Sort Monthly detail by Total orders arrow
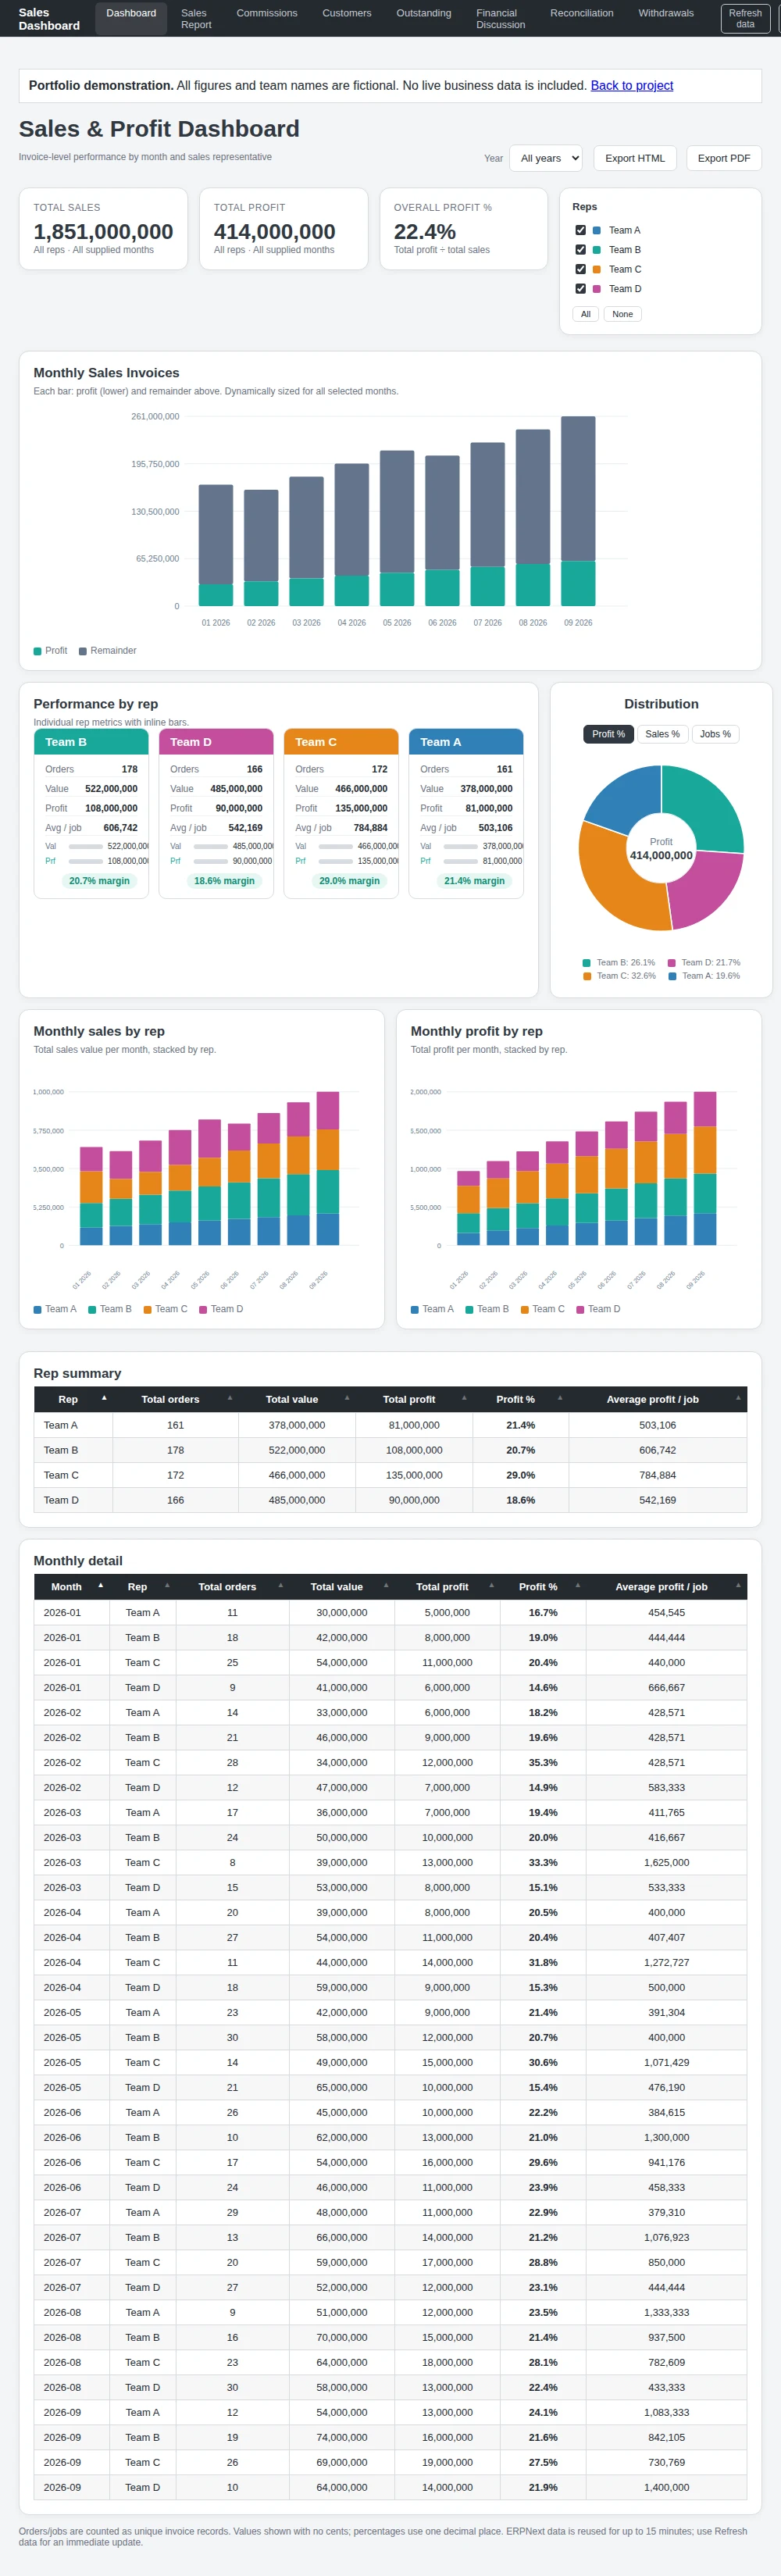Viewport: 781px width, 2576px height. 280,1585
